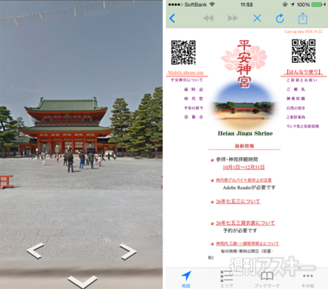The image size is (328, 289).
Task: Tap the Last up date H26.10.22 text
Action: click(303, 31)
